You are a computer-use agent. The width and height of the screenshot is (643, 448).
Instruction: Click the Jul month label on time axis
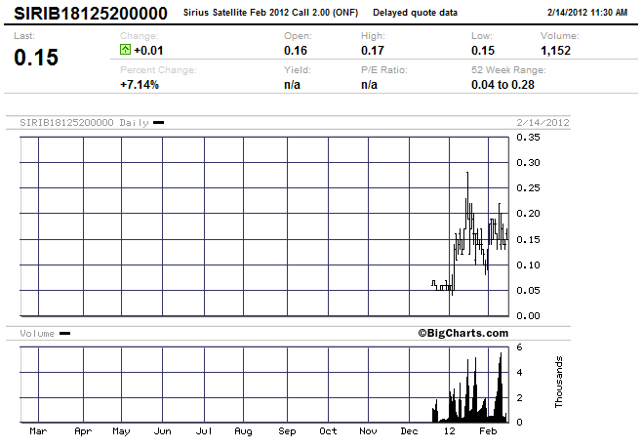[204, 430]
